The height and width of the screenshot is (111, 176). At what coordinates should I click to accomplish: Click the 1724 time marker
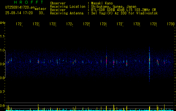(x=70, y=24)
